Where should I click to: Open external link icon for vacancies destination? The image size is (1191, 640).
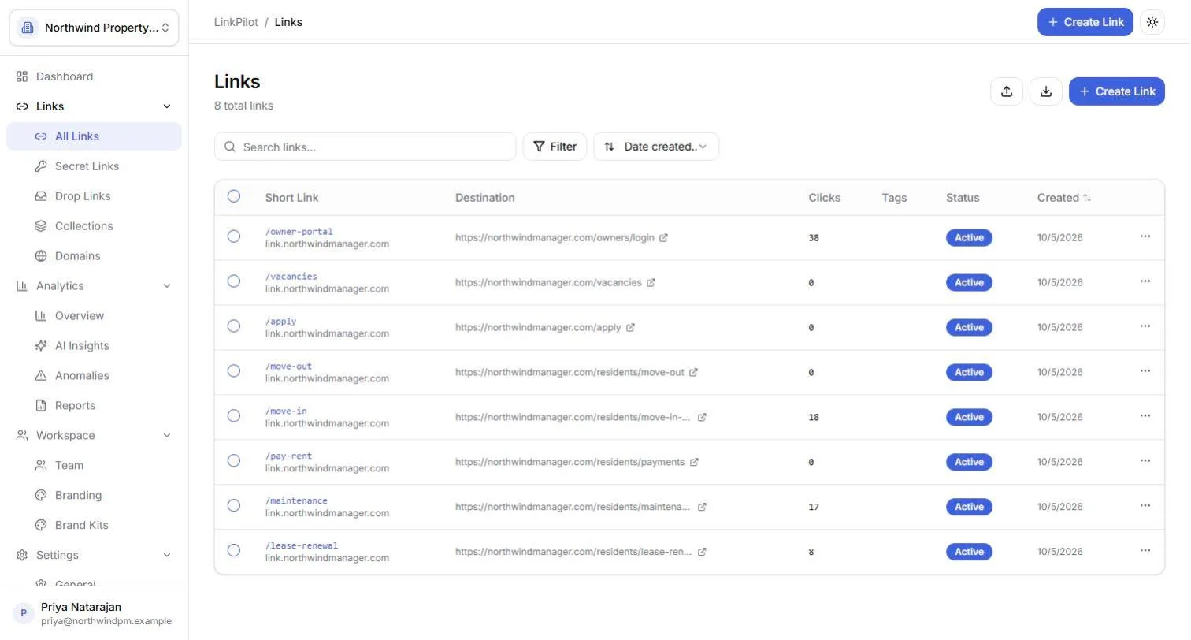(651, 283)
